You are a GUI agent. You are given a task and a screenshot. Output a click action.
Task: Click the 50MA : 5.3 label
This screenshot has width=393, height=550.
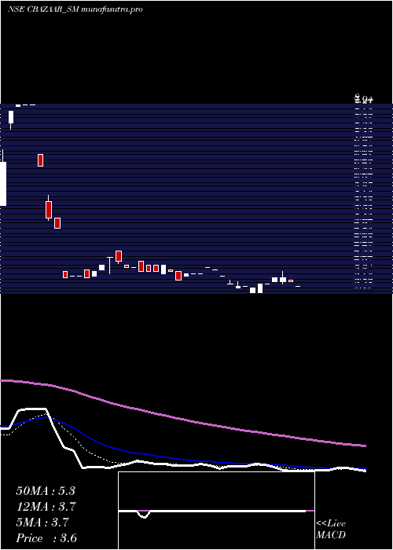(46, 491)
